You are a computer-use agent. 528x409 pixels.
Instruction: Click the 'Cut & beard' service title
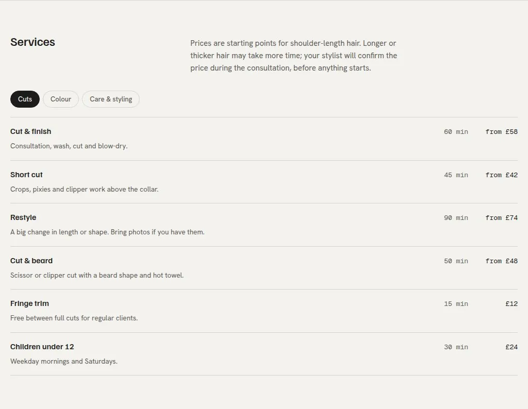tap(31, 261)
